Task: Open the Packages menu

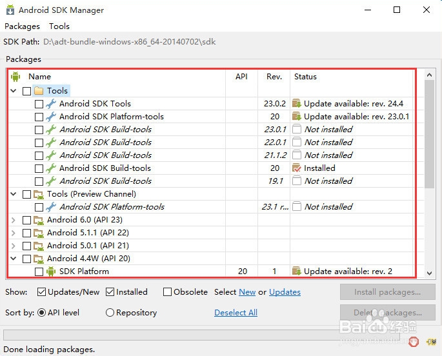Action: [22, 26]
